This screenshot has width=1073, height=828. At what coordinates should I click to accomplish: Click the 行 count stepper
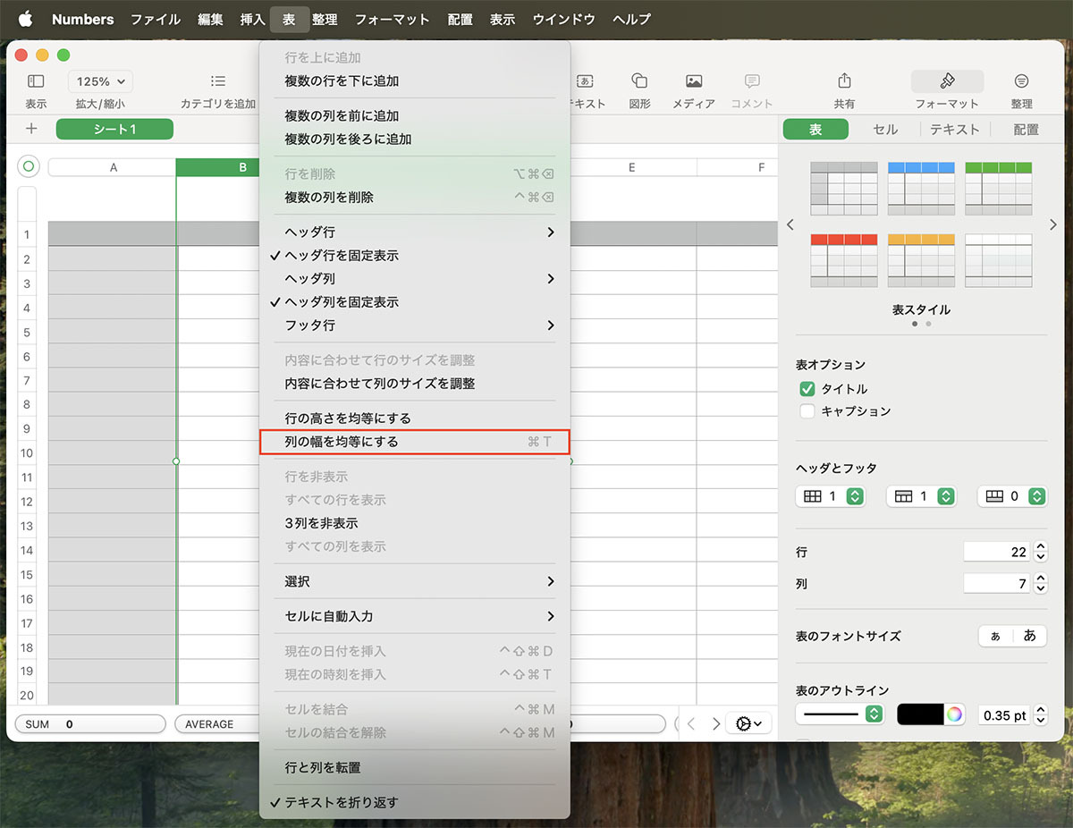[1040, 553]
